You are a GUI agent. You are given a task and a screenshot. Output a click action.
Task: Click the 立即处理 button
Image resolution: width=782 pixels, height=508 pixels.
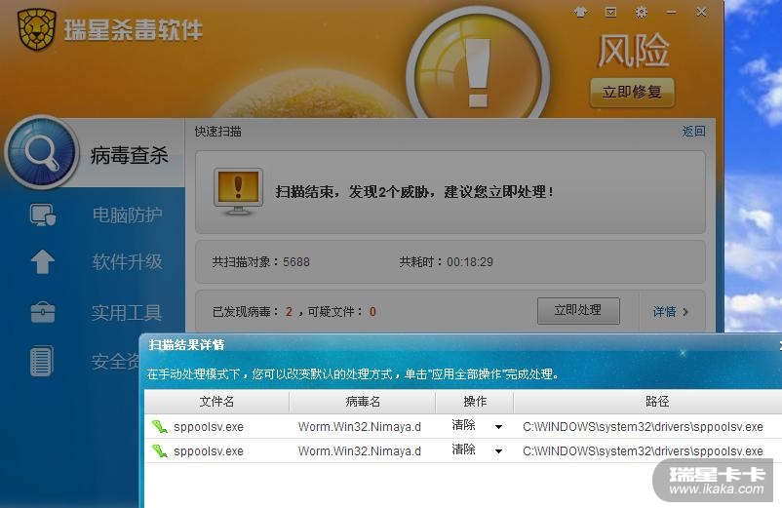(x=578, y=311)
